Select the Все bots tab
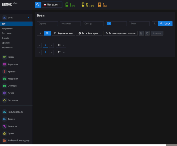Image resolution: width=177 pixels, height=146 pixels. (16, 24)
